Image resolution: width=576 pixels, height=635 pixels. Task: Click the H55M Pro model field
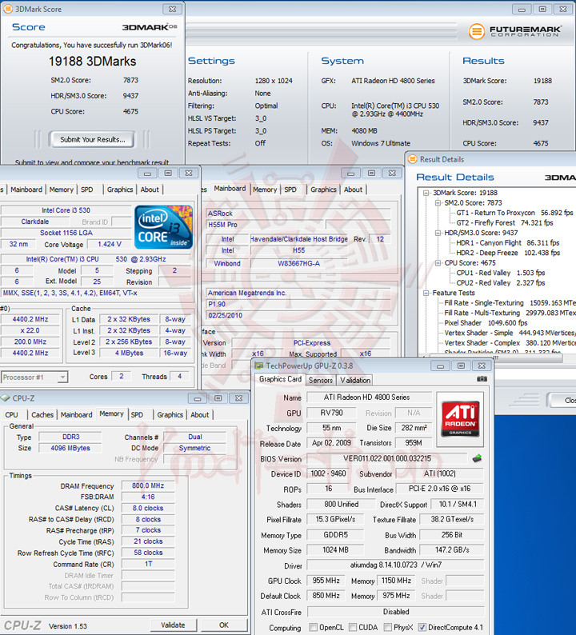(266, 225)
